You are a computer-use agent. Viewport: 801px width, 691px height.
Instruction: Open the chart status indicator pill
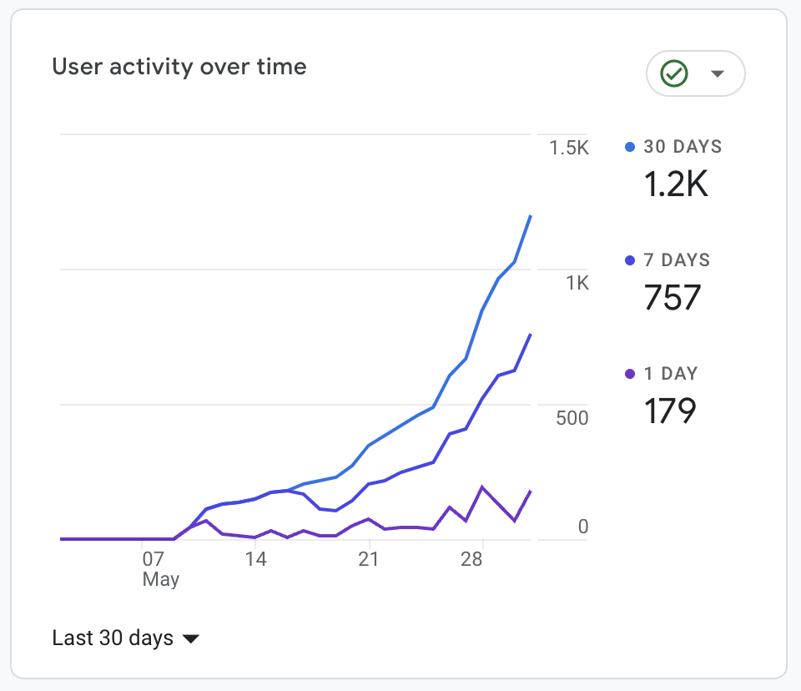point(695,73)
